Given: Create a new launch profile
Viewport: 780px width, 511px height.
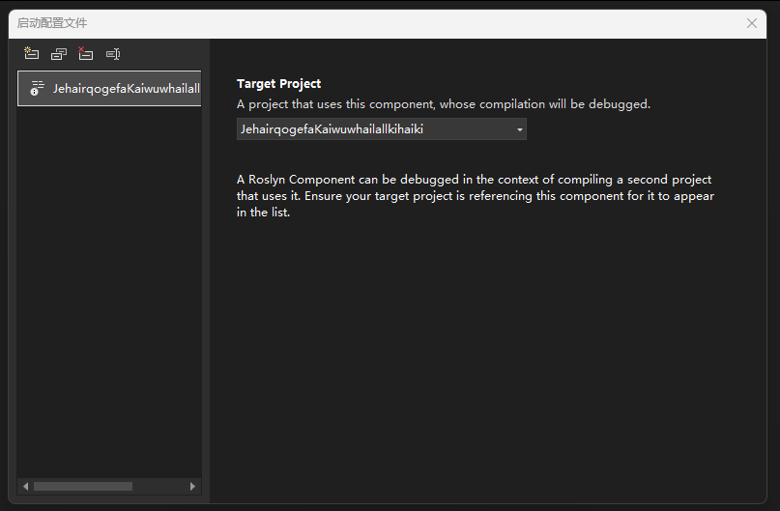Looking at the screenshot, I should coord(32,54).
